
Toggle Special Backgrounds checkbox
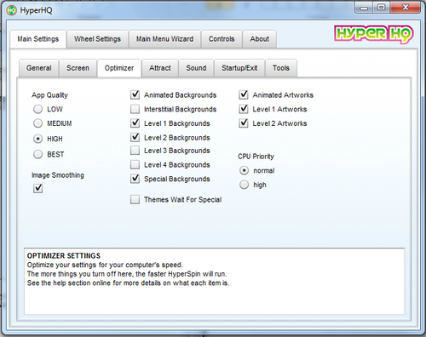click(x=135, y=179)
